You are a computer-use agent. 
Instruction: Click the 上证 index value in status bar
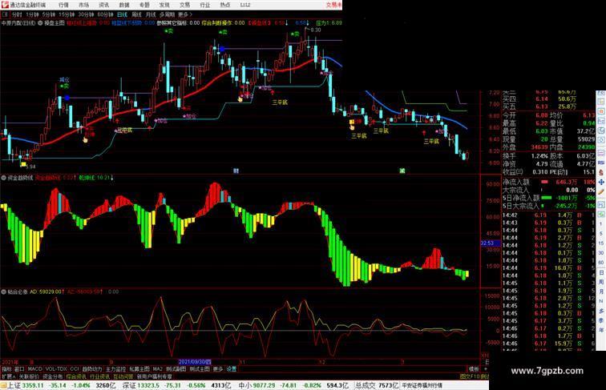[x=32, y=385]
